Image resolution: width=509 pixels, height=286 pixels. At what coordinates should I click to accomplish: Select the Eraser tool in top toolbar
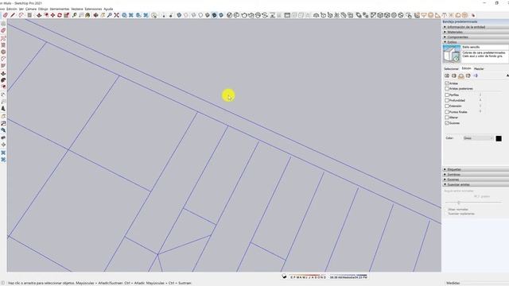6,15
